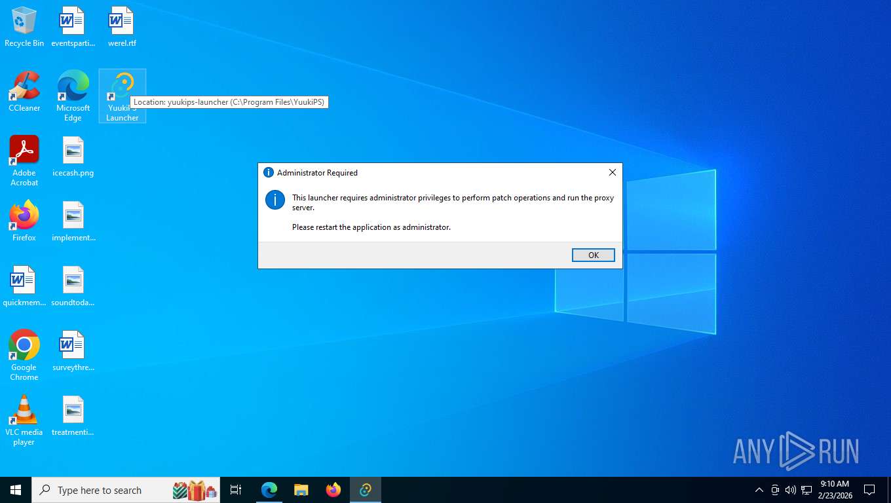The height and width of the screenshot is (503, 891).
Task: Click the 'Administrator Required' dialog title
Action: pos(317,173)
